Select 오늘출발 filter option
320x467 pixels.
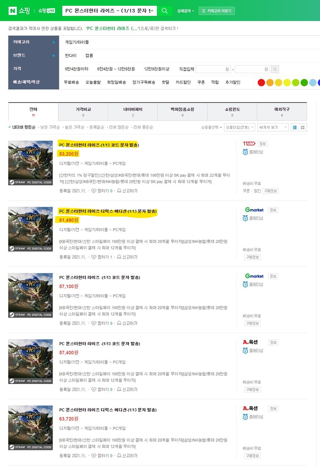click(x=93, y=82)
